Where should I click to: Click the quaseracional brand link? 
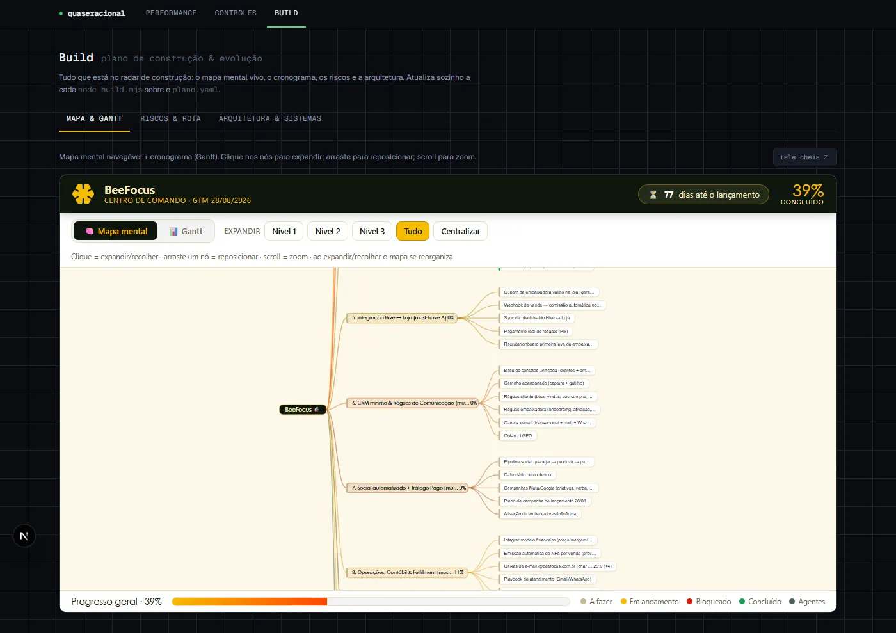[x=92, y=13]
